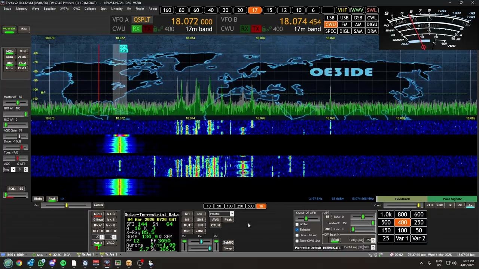The image size is (479, 269).
Task: Click the Windows Start button
Action: pyautogui.click(x=8, y=263)
